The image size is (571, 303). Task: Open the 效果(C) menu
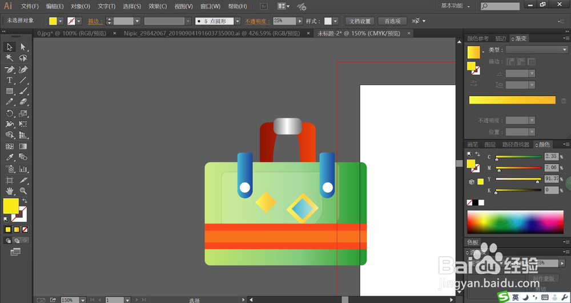coord(158,6)
